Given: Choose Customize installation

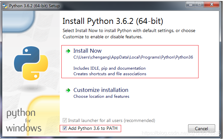Looking at the screenshot, I should [101, 90].
